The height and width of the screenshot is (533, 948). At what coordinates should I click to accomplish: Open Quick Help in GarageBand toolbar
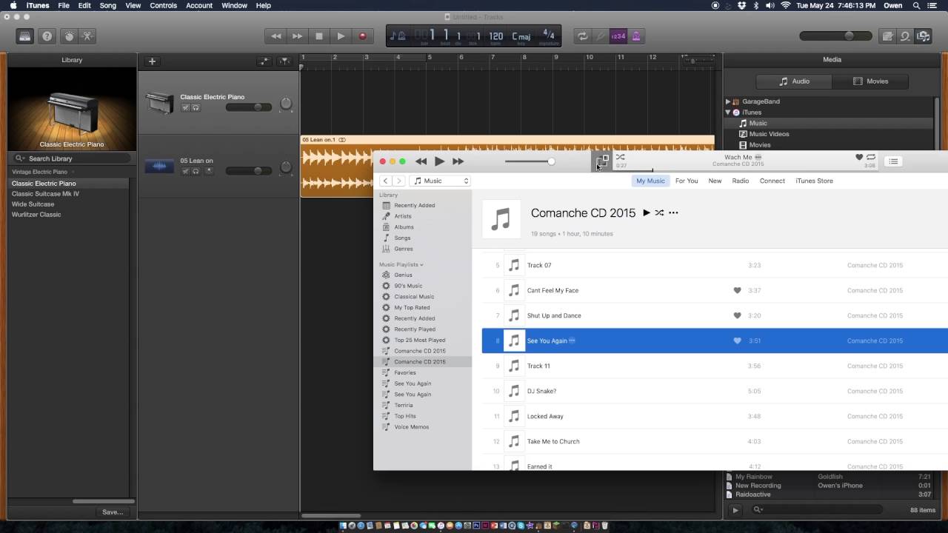47,36
